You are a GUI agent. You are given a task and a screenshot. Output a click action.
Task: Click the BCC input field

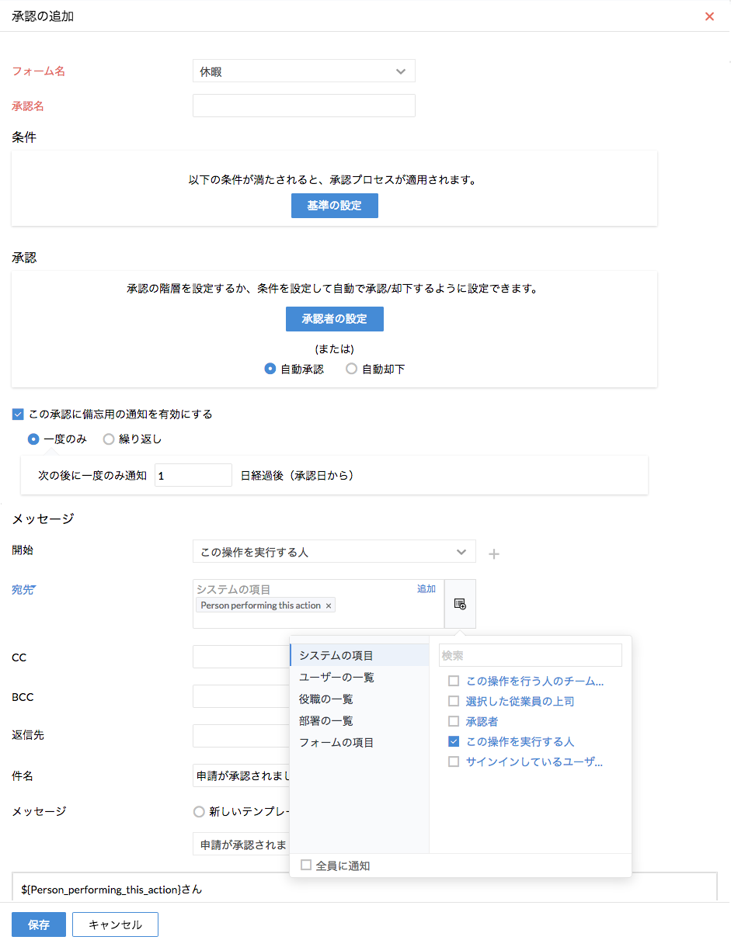coord(241,696)
